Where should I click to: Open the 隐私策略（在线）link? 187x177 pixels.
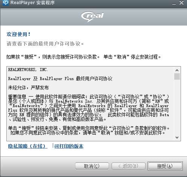28,146
